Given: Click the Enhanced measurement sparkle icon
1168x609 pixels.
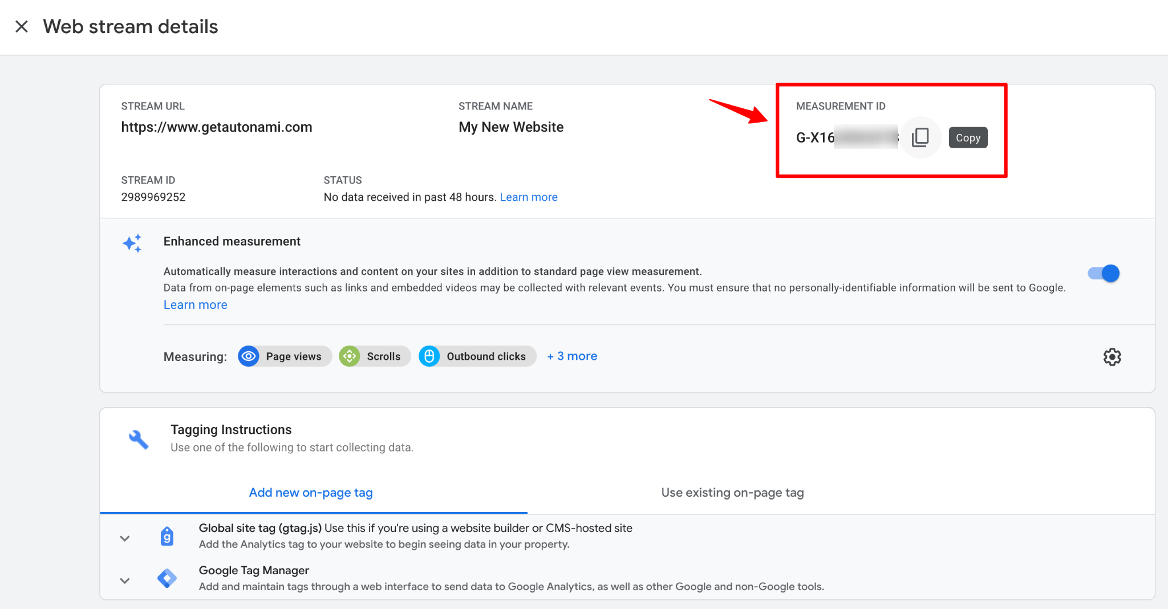Looking at the screenshot, I should pyautogui.click(x=132, y=242).
